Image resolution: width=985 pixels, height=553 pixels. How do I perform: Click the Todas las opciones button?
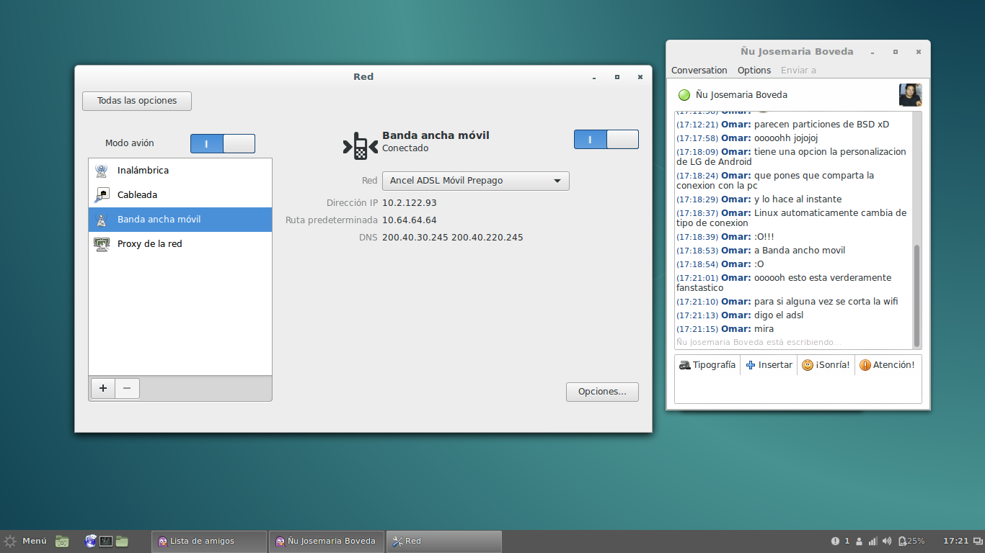pos(137,101)
